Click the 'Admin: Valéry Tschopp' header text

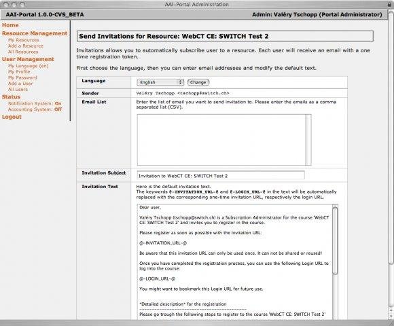285,14
